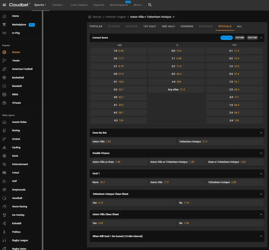Click the Aussie Rules icon
Screen dimensions: 269x250
[4, 122]
